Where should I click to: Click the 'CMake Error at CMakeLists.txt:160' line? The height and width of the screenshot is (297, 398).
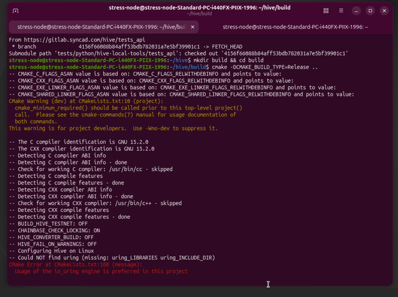(x=75, y=265)
